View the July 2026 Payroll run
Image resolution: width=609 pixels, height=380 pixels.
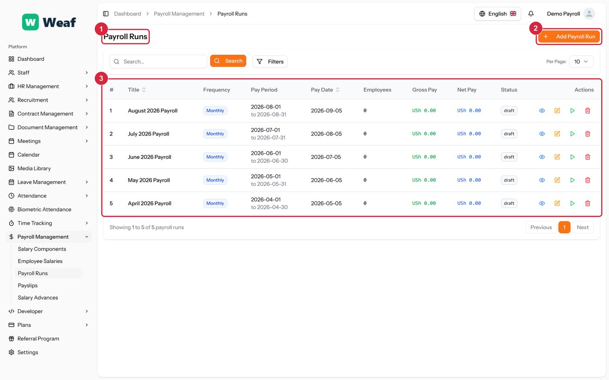coord(542,134)
